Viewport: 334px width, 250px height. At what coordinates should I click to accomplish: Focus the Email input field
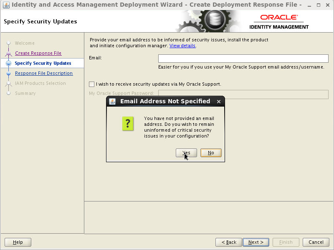tap(243, 59)
